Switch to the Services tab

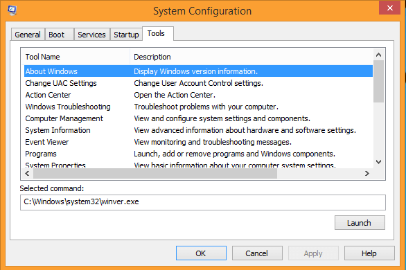[91, 35]
